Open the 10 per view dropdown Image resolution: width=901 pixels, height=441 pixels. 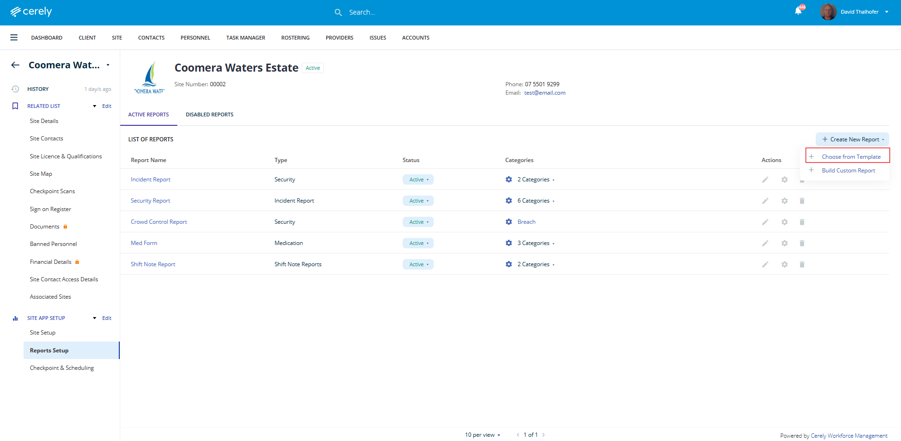[x=482, y=435]
